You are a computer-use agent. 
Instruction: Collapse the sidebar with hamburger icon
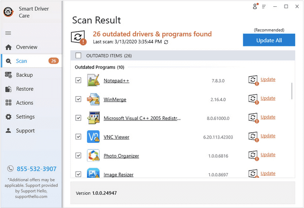tap(8, 33)
